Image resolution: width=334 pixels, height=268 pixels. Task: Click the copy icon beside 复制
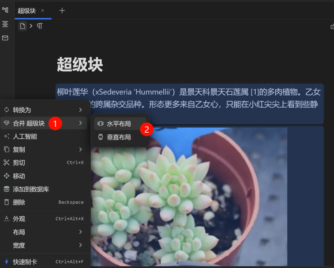[x=7, y=150]
